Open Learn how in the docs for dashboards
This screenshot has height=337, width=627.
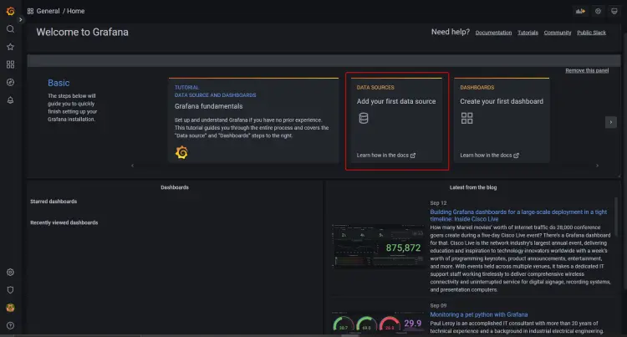pyautogui.click(x=489, y=155)
